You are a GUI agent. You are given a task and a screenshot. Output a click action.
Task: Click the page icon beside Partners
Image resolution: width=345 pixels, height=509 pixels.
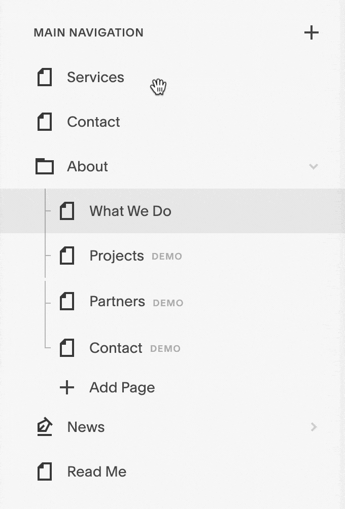67,302
